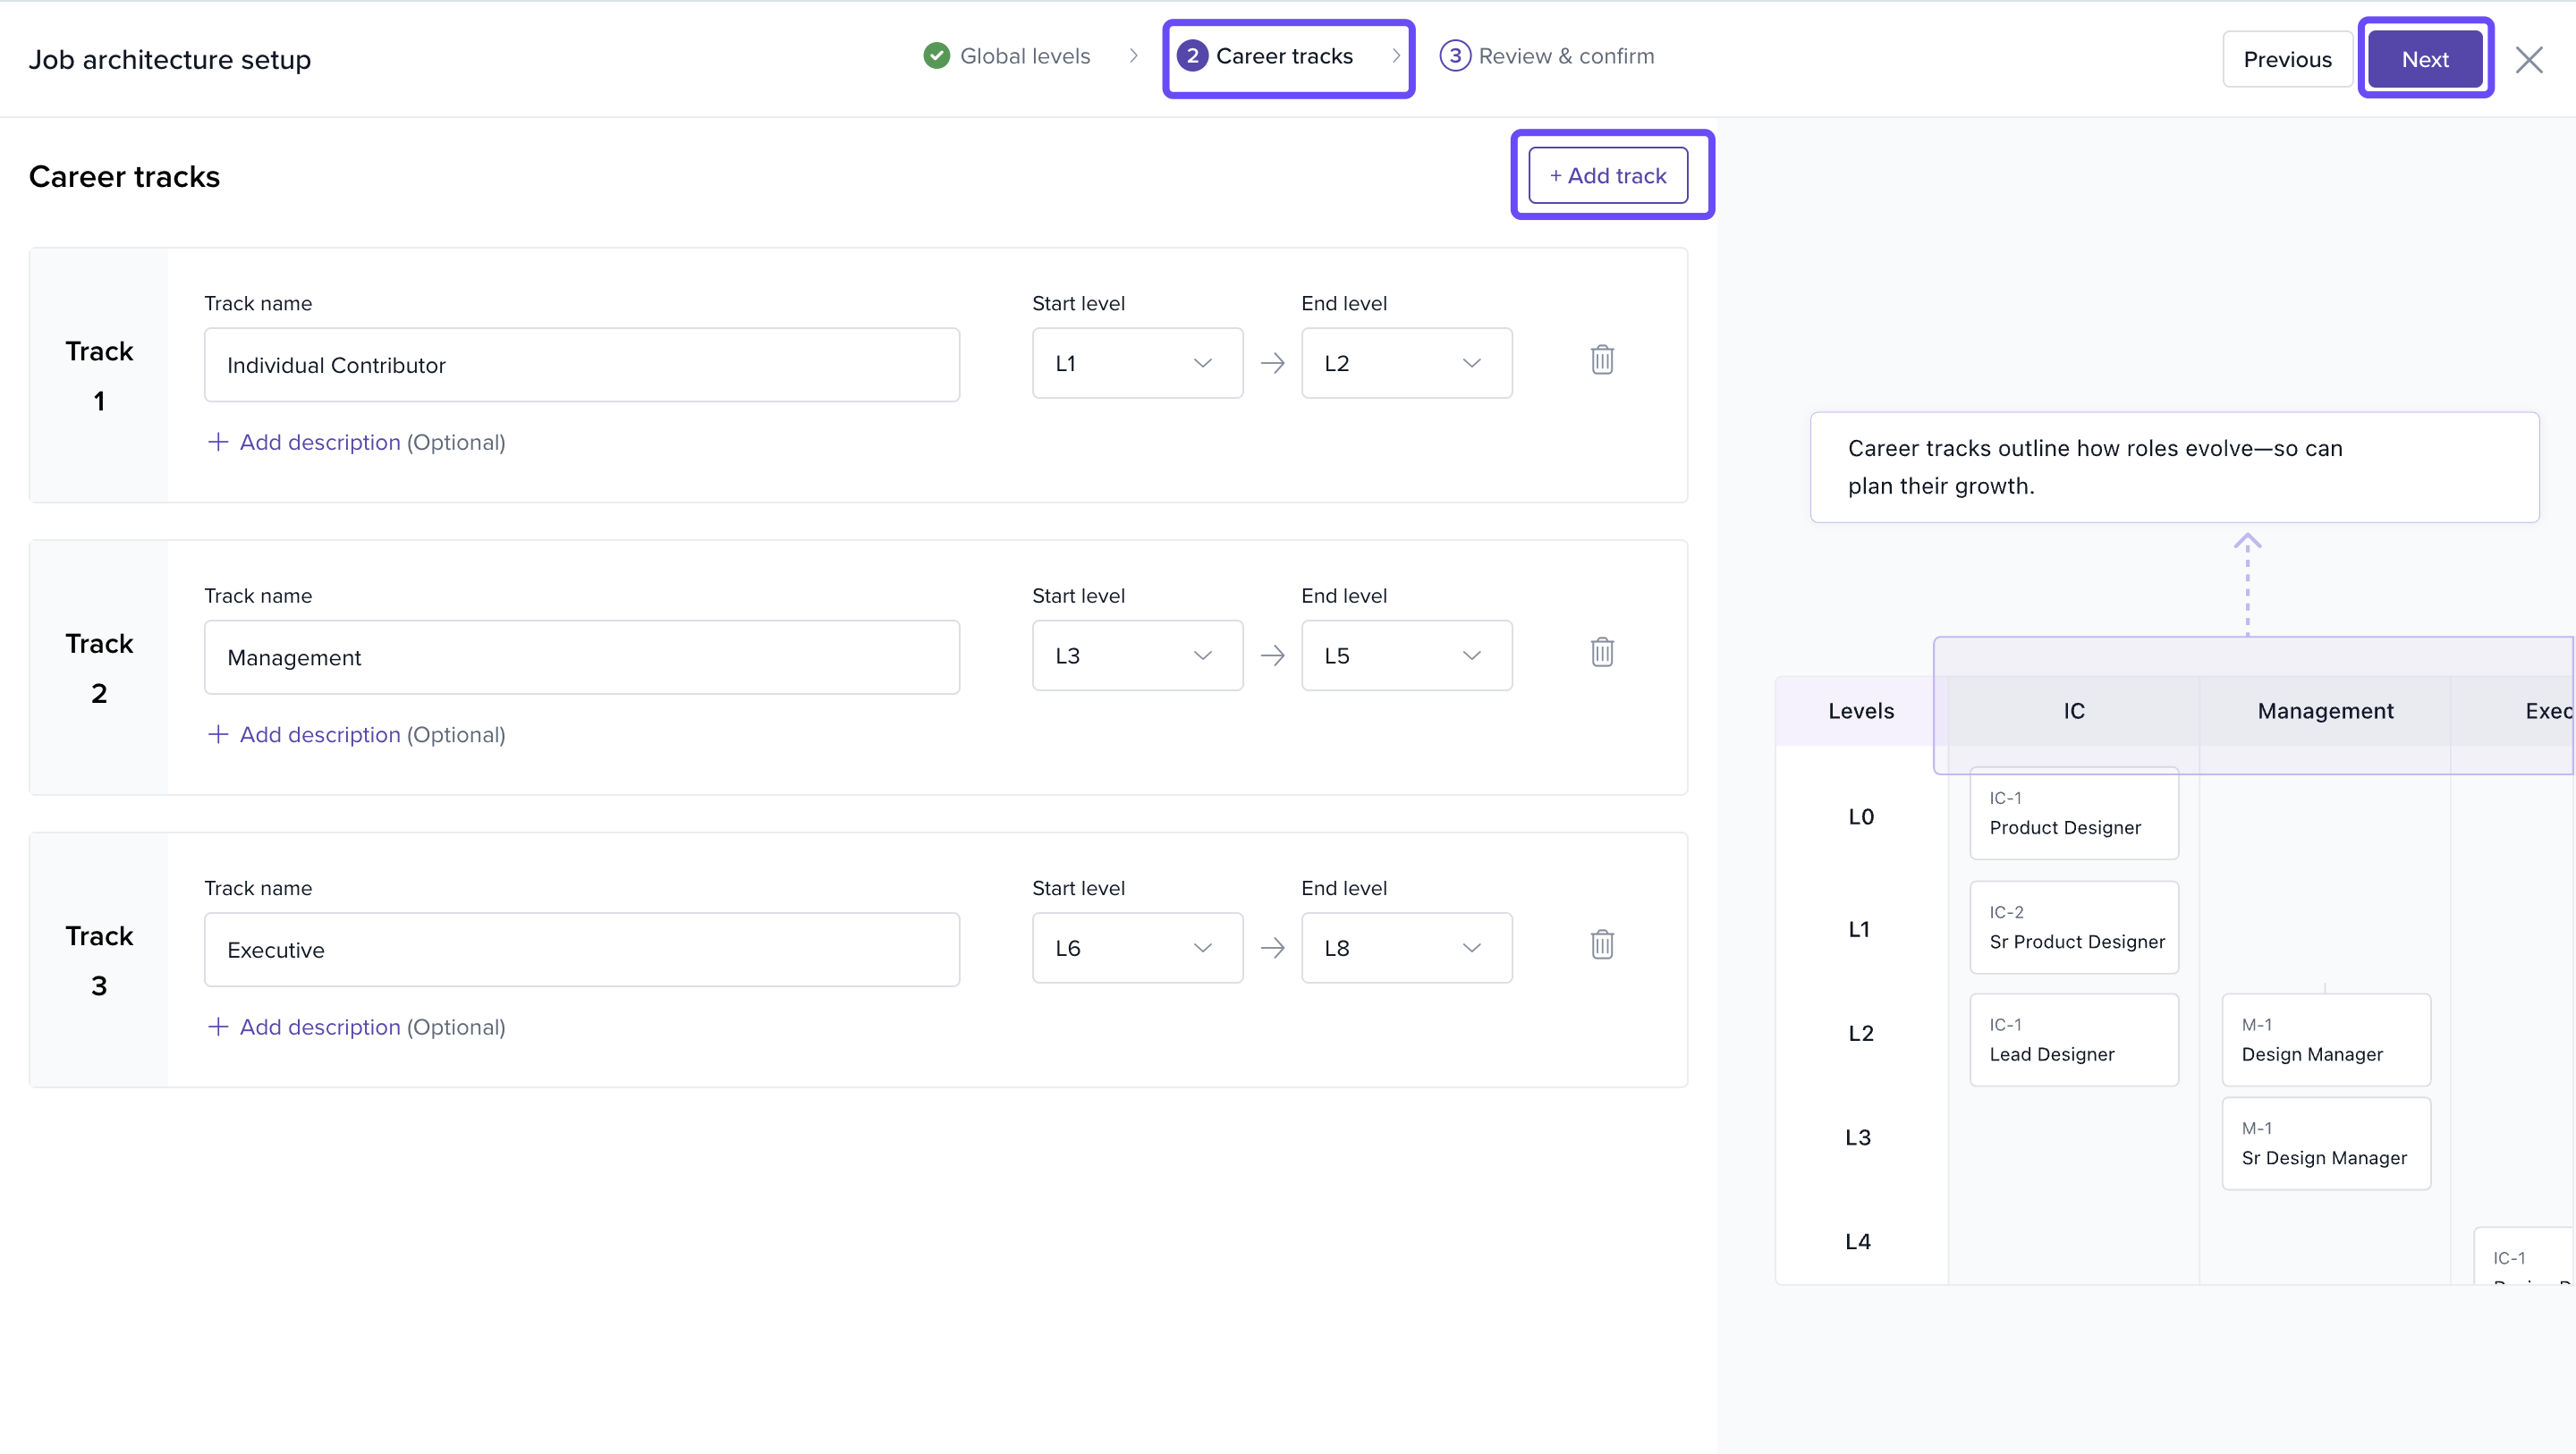
Task: Open Track 1 Start level dropdown
Action: (1137, 363)
